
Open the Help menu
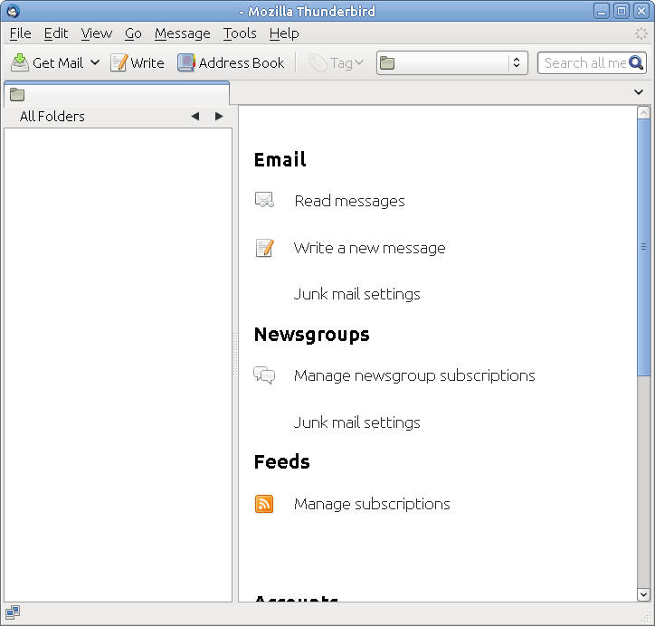click(284, 33)
